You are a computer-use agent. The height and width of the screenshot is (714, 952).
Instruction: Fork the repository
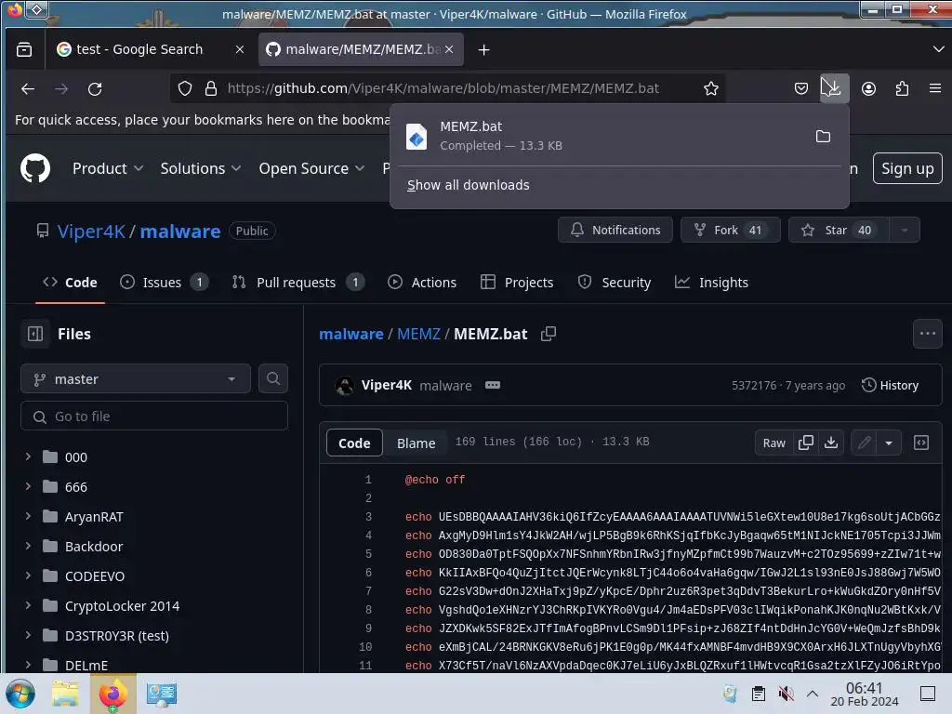[731, 231]
